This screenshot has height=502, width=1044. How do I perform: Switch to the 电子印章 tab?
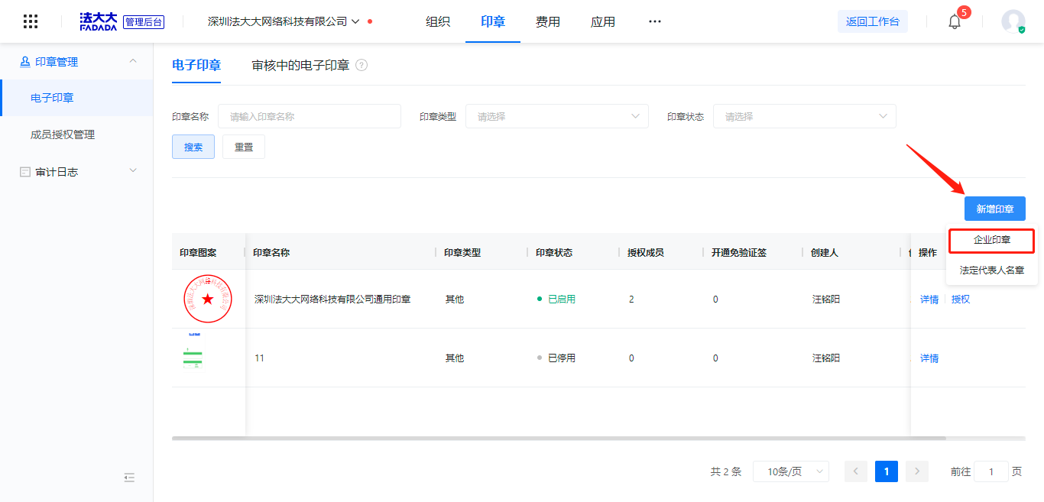pyautogui.click(x=196, y=66)
